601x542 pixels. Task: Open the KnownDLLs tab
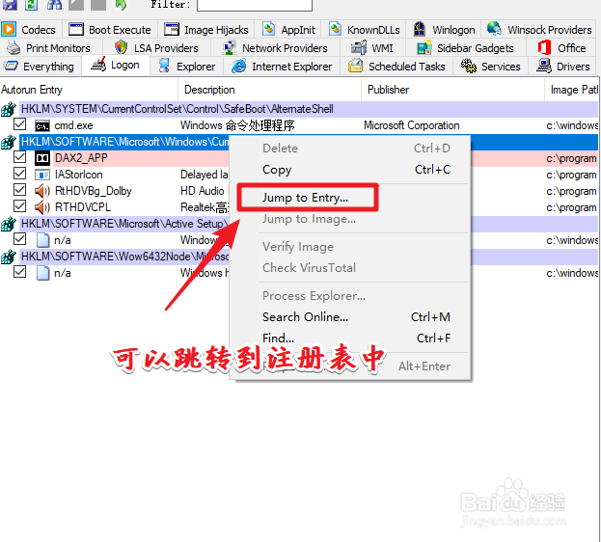(x=364, y=30)
